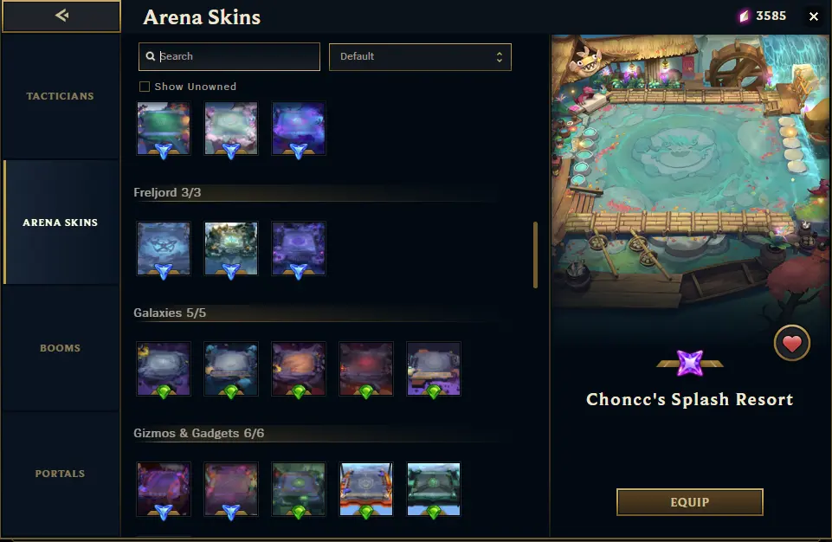Choose the red Galaxies arena skin
832x542 pixels.
pyautogui.click(x=366, y=369)
